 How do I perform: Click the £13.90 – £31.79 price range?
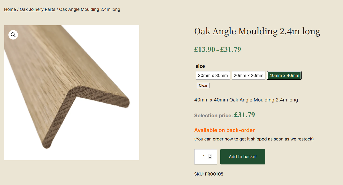[217, 50]
